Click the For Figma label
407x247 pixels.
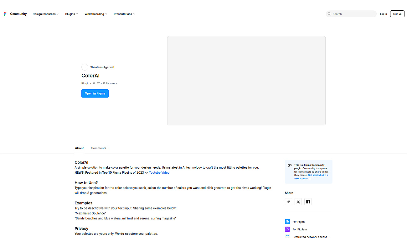click(299, 222)
